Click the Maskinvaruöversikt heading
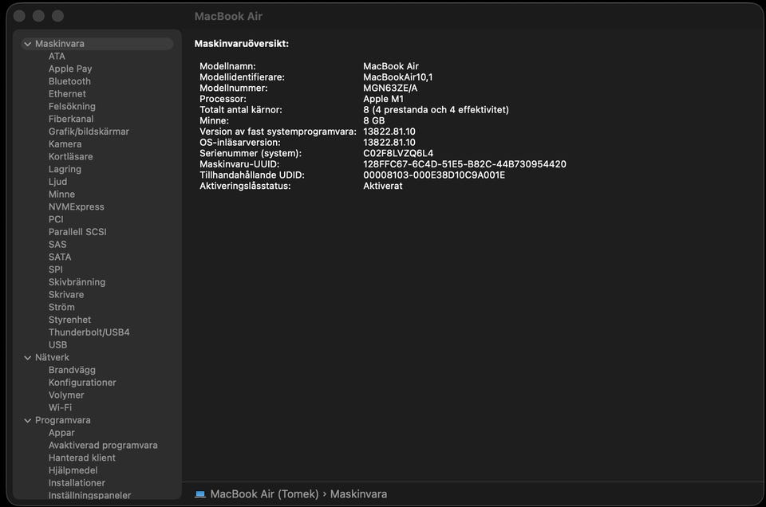This screenshot has width=766, height=507. (x=241, y=43)
